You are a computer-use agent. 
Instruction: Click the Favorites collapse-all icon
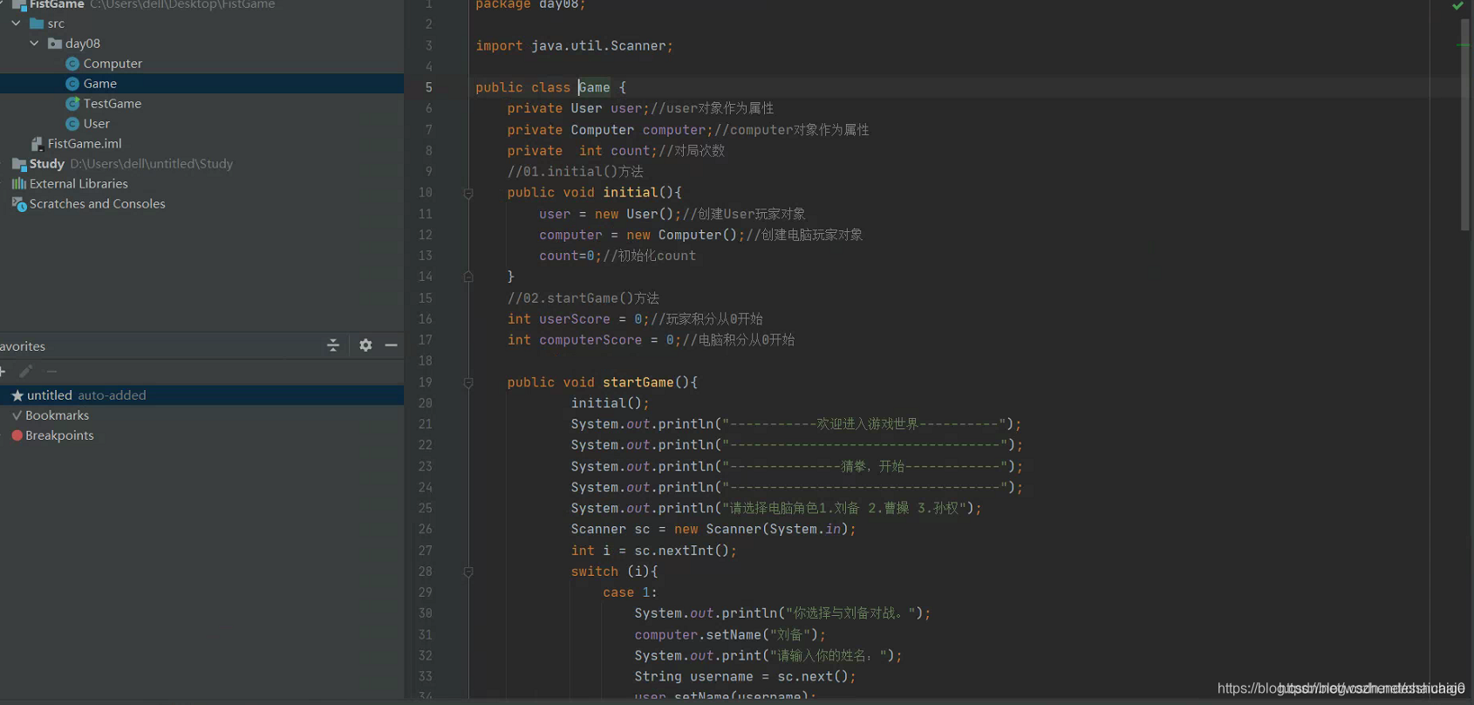(333, 346)
